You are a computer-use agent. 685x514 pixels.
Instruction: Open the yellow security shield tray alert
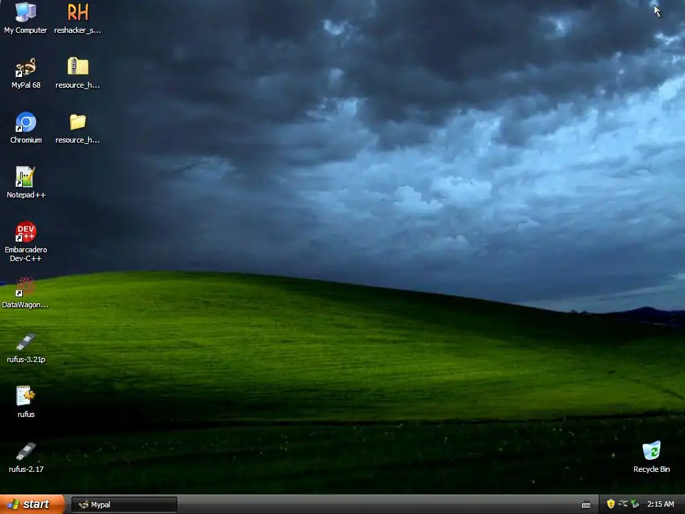point(611,504)
